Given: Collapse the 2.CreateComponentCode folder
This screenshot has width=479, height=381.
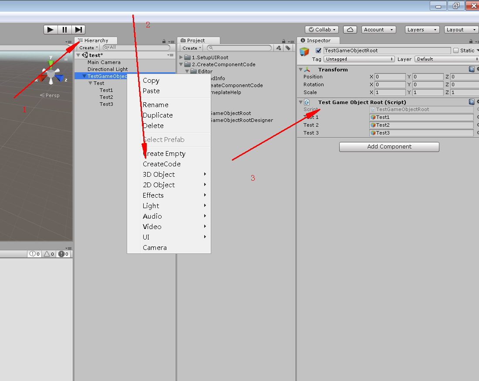Looking at the screenshot, I should click(181, 64).
